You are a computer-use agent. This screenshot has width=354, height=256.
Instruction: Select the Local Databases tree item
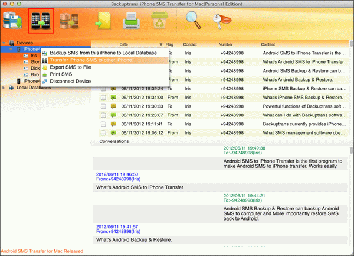(34, 88)
